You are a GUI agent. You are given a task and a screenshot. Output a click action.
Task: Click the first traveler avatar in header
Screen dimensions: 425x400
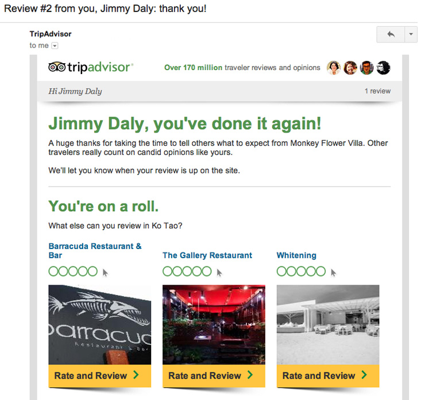pyautogui.click(x=334, y=68)
